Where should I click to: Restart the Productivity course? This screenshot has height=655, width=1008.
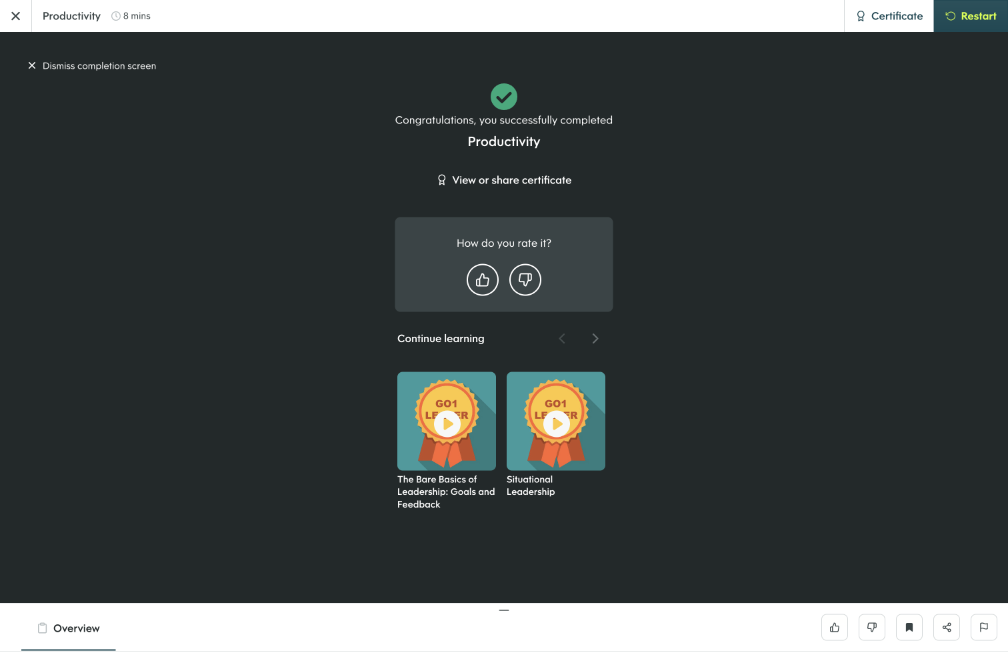[x=972, y=15]
